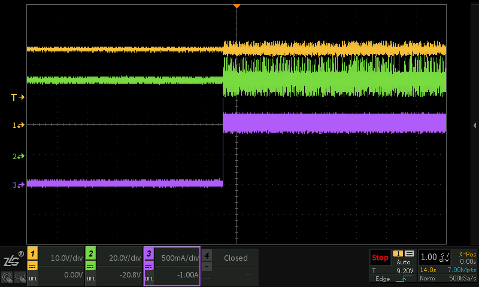Change the Norm acquisition mode
This screenshot has width=479, height=287.
tap(427, 278)
